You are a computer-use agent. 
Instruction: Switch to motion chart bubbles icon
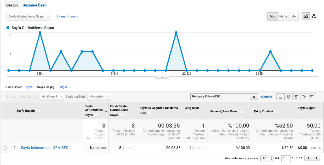pyautogui.click(x=314, y=16)
